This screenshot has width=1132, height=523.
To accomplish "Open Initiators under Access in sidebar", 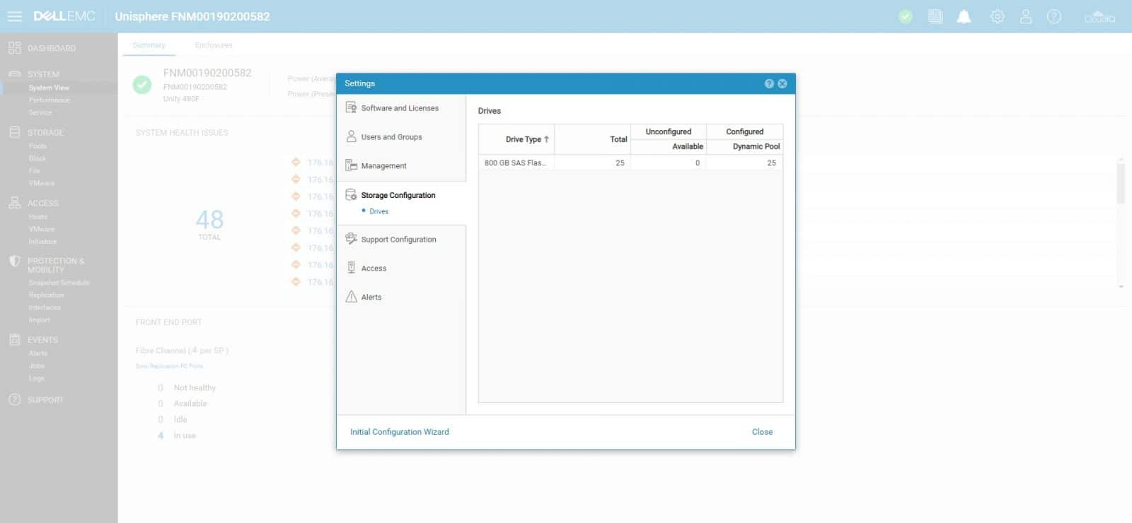I will pyautogui.click(x=42, y=242).
